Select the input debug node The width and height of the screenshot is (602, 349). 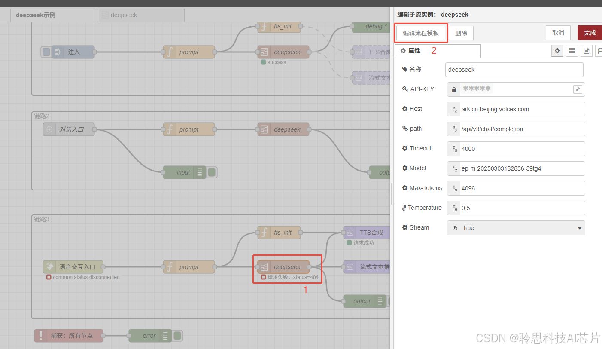pyautogui.click(x=185, y=172)
